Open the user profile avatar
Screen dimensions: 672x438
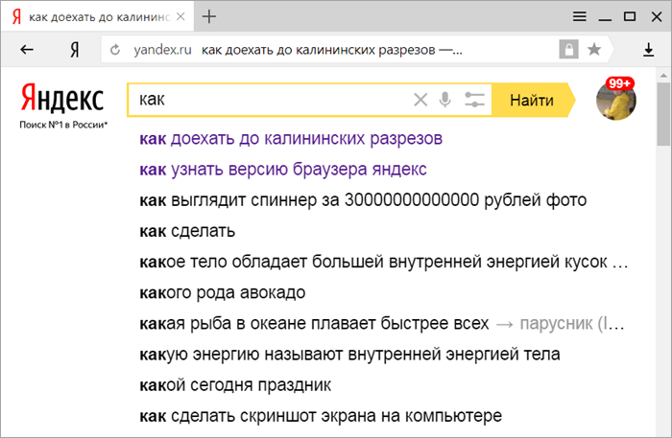616,100
